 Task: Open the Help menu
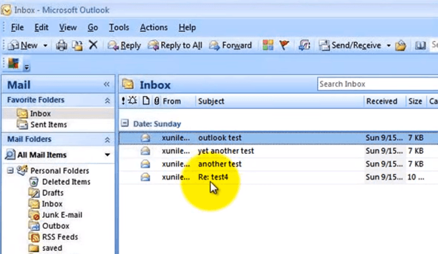187,28
